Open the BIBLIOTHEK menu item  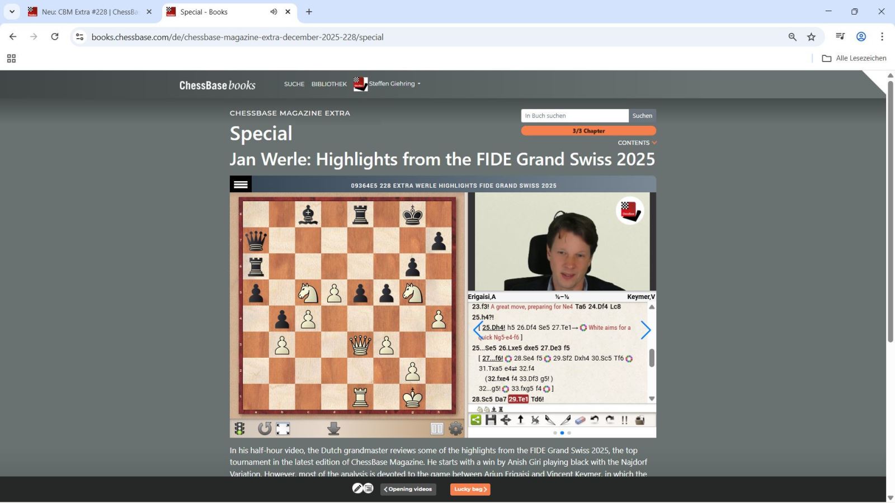(x=329, y=84)
